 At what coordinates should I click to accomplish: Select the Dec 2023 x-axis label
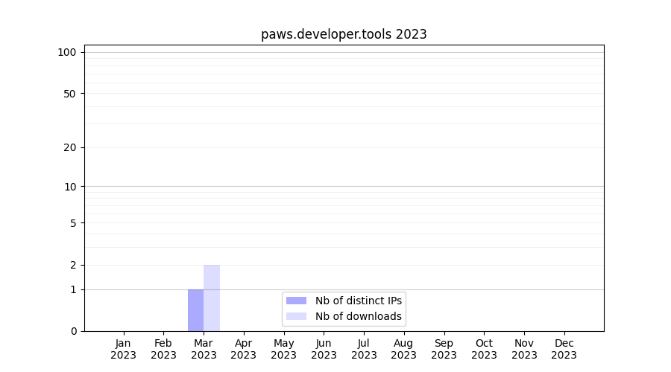pyautogui.click(x=564, y=349)
